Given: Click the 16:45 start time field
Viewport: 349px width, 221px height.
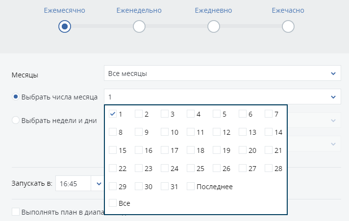Looking at the screenshot, I should [x=73, y=184].
